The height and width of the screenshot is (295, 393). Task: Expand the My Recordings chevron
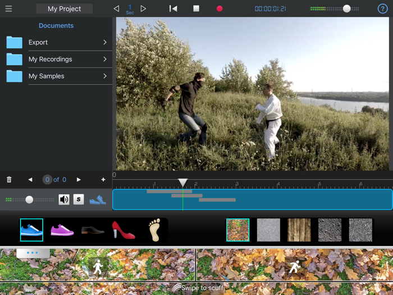tap(105, 59)
